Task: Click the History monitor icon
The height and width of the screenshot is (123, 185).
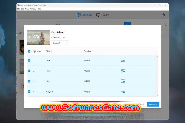Action: [x=98, y=15]
